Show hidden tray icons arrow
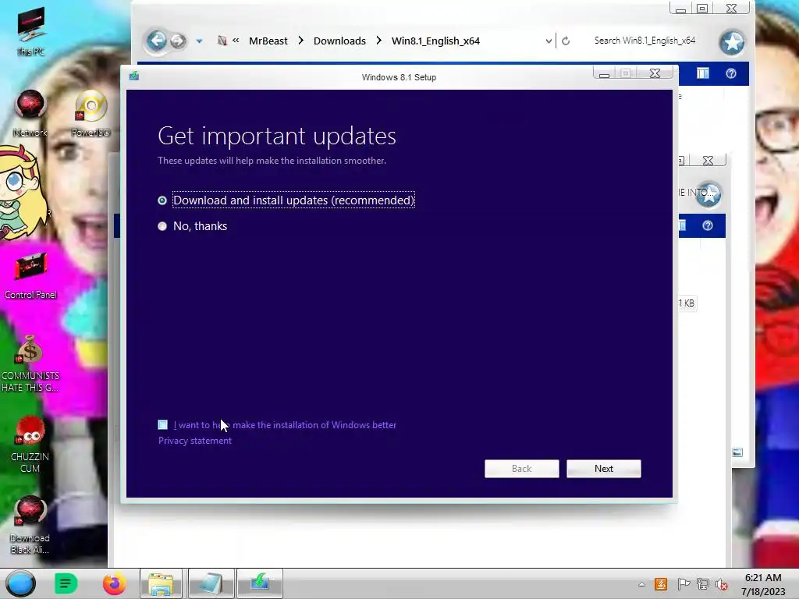The height and width of the screenshot is (599, 799). (641, 584)
